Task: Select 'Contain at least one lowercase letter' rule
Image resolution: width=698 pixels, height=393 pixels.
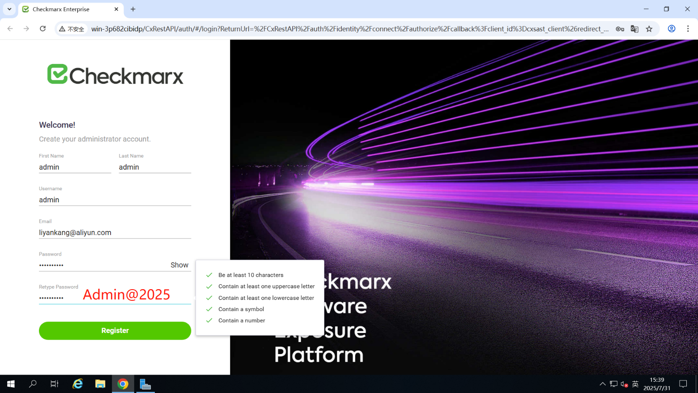Action: pyautogui.click(x=266, y=298)
